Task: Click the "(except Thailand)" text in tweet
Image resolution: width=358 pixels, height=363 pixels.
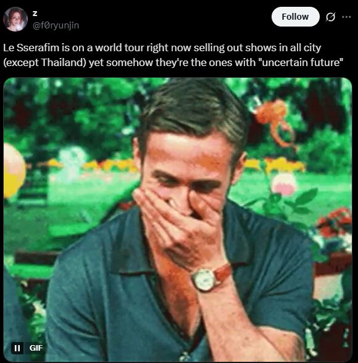Action: click(44, 62)
